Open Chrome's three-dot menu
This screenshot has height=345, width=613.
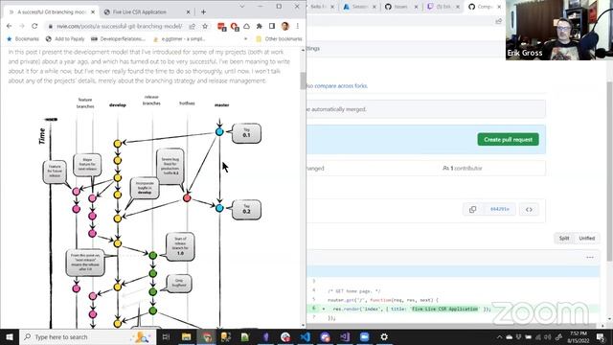point(298,26)
